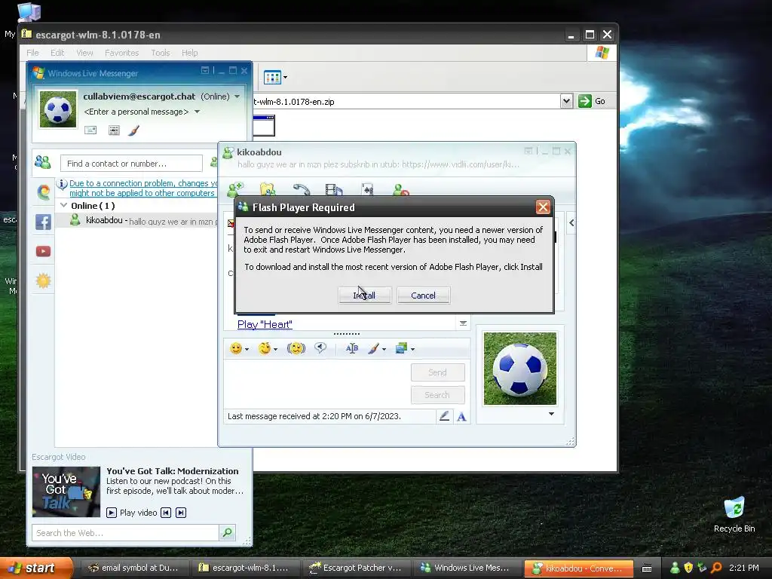Open the personal message dropdown arrow
The height and width of the screenshot is (579, 772).
pyautogui.click(x=197, y=112)
